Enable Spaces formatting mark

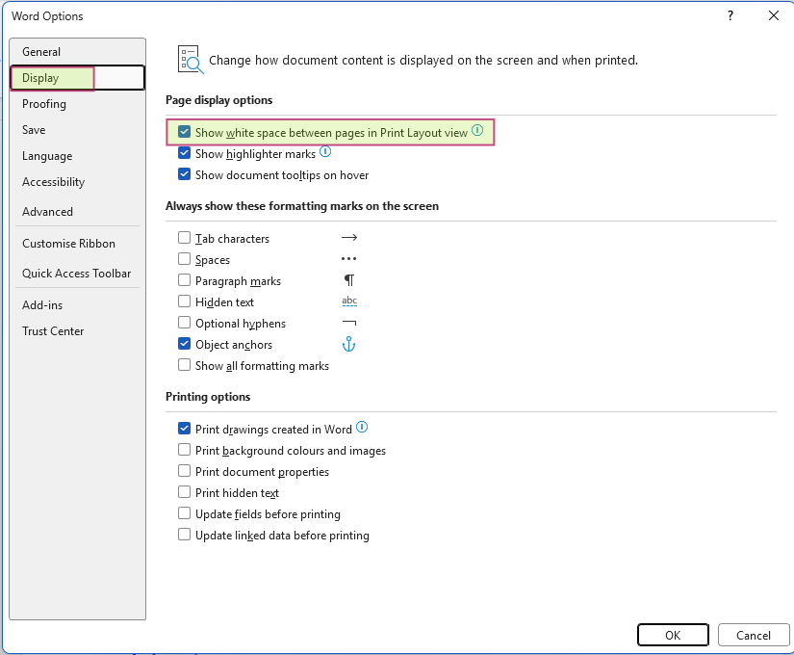click(185, 259)
